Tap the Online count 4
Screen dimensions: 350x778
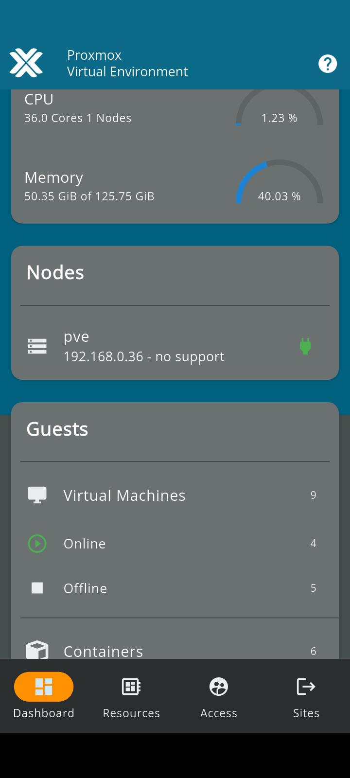tap(314, 543)
